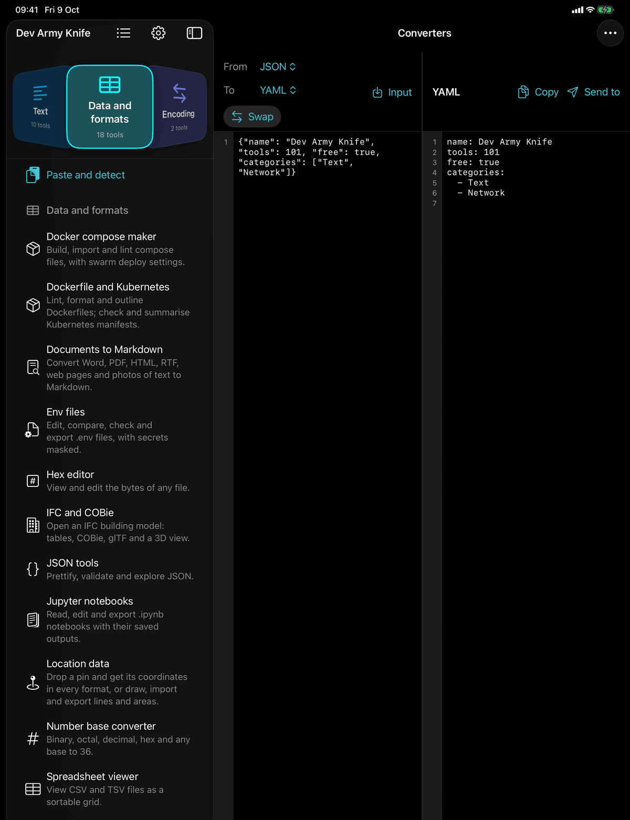Screen dimensions: 630x820
Task: Click output line "tools: 101"
Action: click(473, 152)
